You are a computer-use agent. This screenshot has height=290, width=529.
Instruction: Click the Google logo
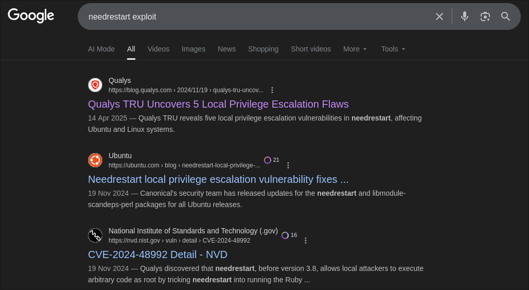[x=31, y=16]
